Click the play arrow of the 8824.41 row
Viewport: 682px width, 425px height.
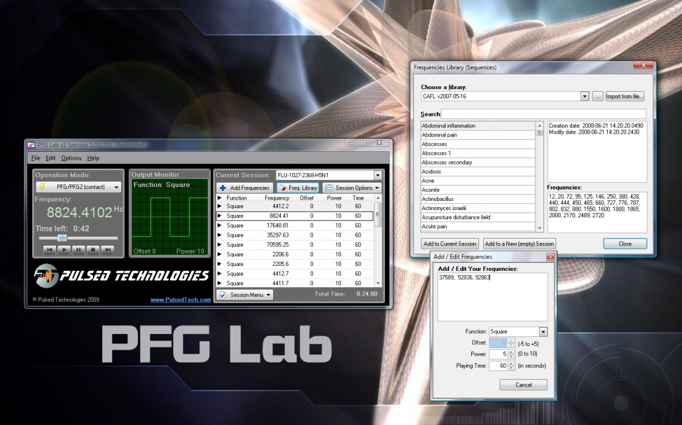[x=219, y=216]
